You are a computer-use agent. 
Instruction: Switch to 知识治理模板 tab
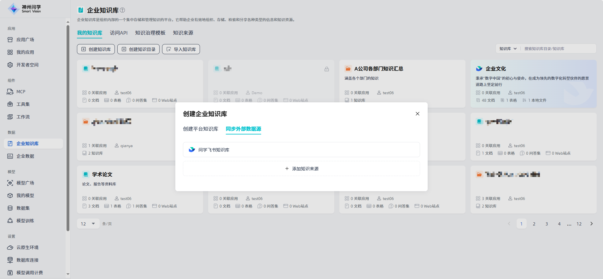[150, 33]
